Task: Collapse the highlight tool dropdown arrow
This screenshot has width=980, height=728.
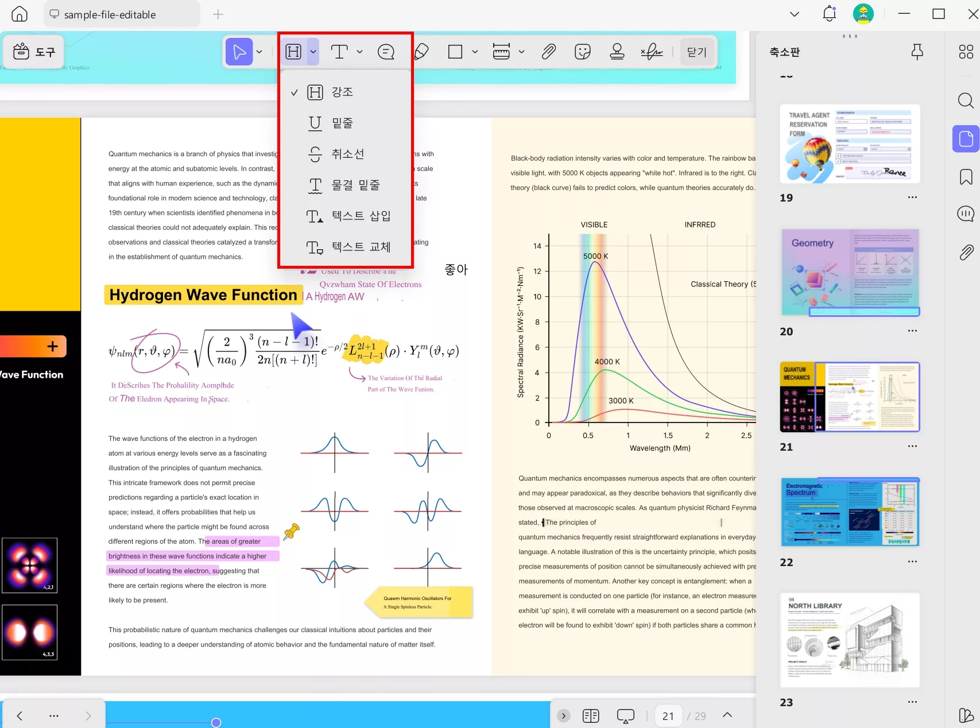Action: point(313,52)
